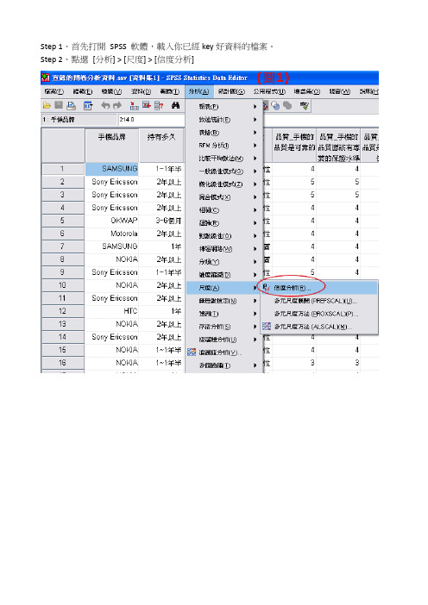Viewport: 428px width, 605px height.
Task: Click the SAMSUNG cell in row 1
Action: (111, 169)
